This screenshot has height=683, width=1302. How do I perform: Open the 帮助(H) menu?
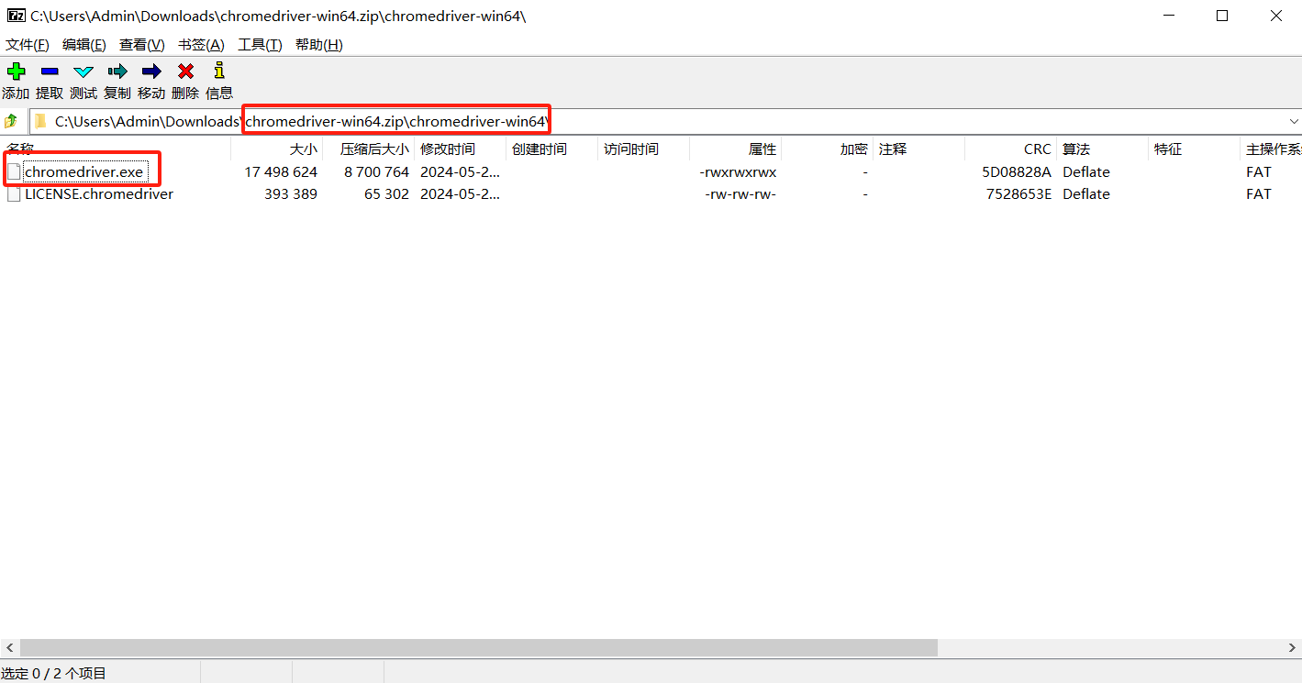319,45
